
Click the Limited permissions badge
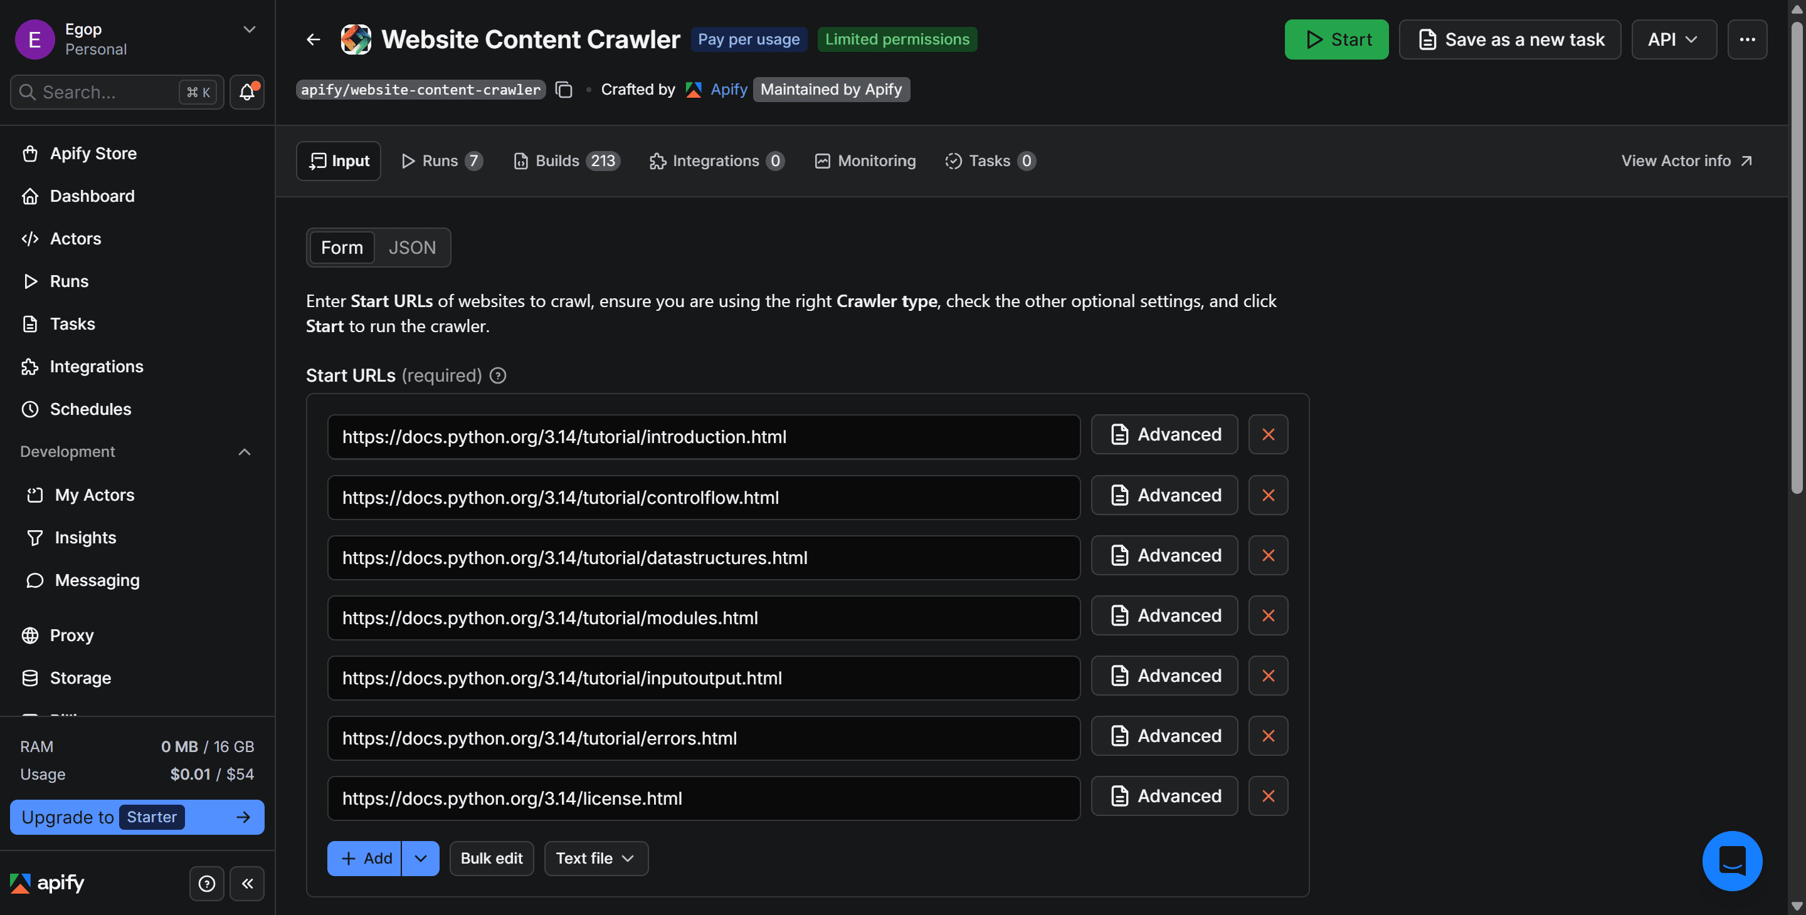tap(897, 39)
